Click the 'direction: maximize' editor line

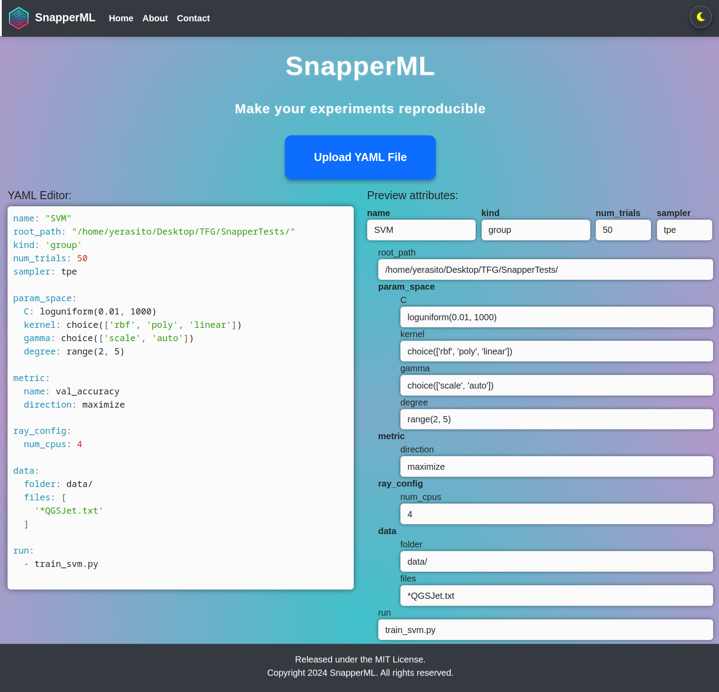tap(74, 405)
